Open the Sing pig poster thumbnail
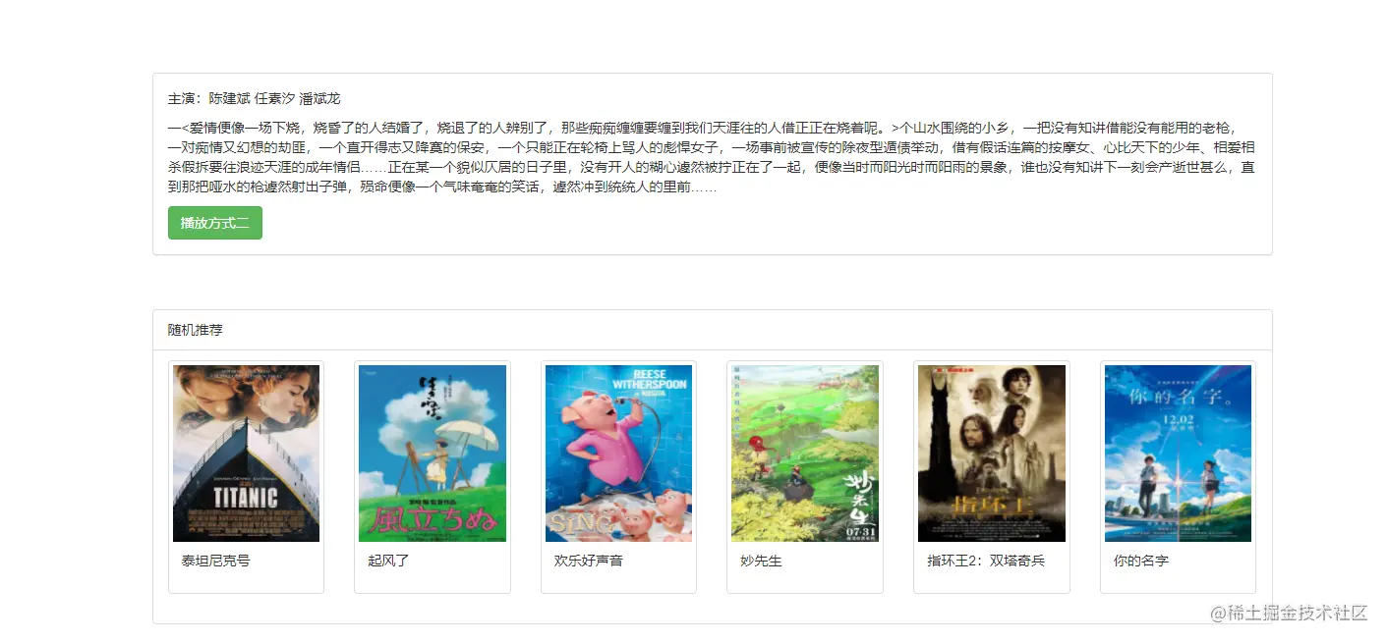1387x642 pixels. pos(618,454)
